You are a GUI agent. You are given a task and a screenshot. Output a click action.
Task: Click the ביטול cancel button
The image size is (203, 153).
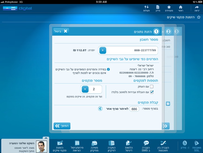(x=61, y=31)
